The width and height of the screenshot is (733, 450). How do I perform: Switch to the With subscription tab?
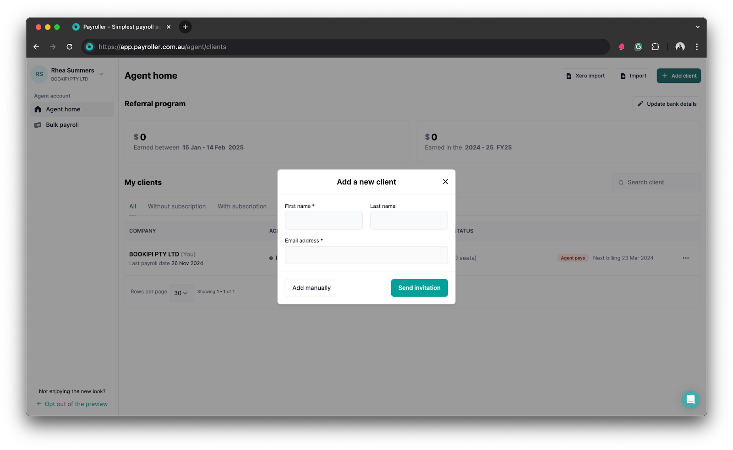coord(242,206)
